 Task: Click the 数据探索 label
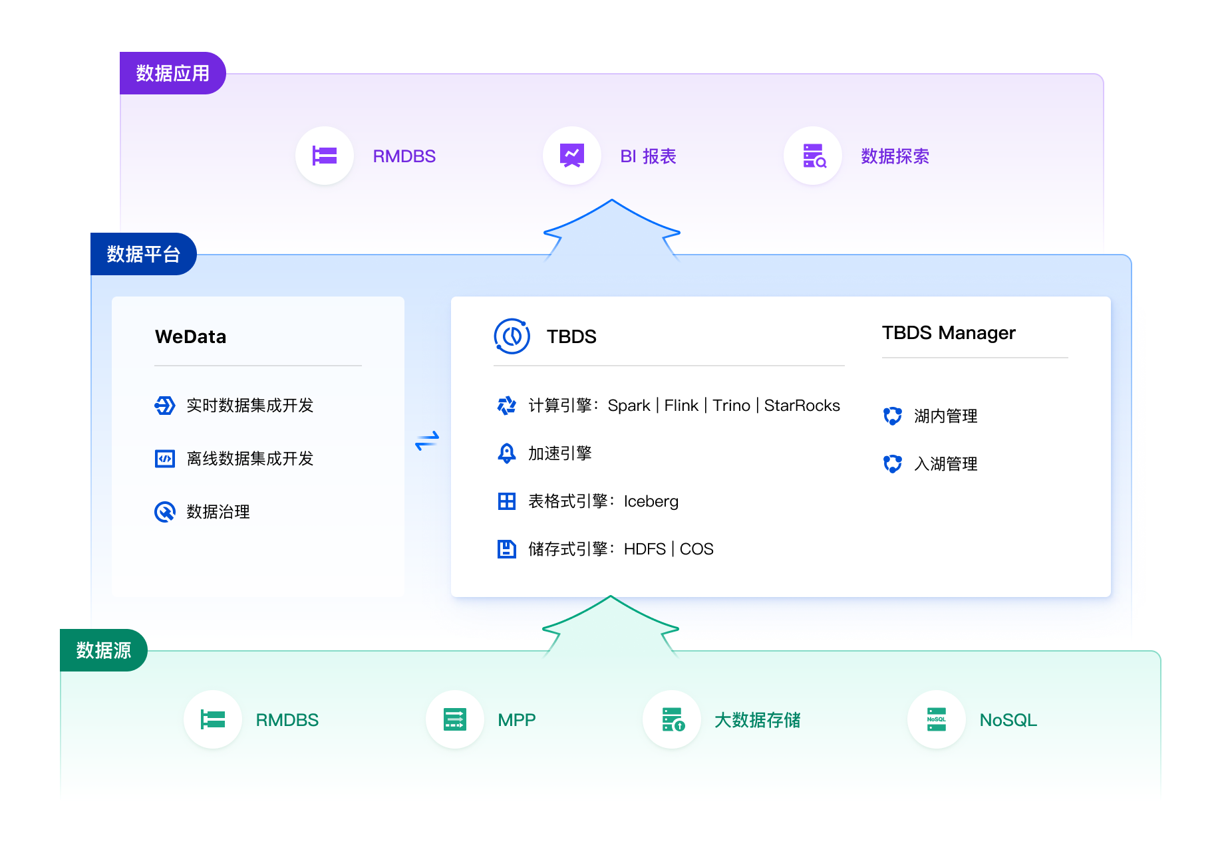coord(895,156)
